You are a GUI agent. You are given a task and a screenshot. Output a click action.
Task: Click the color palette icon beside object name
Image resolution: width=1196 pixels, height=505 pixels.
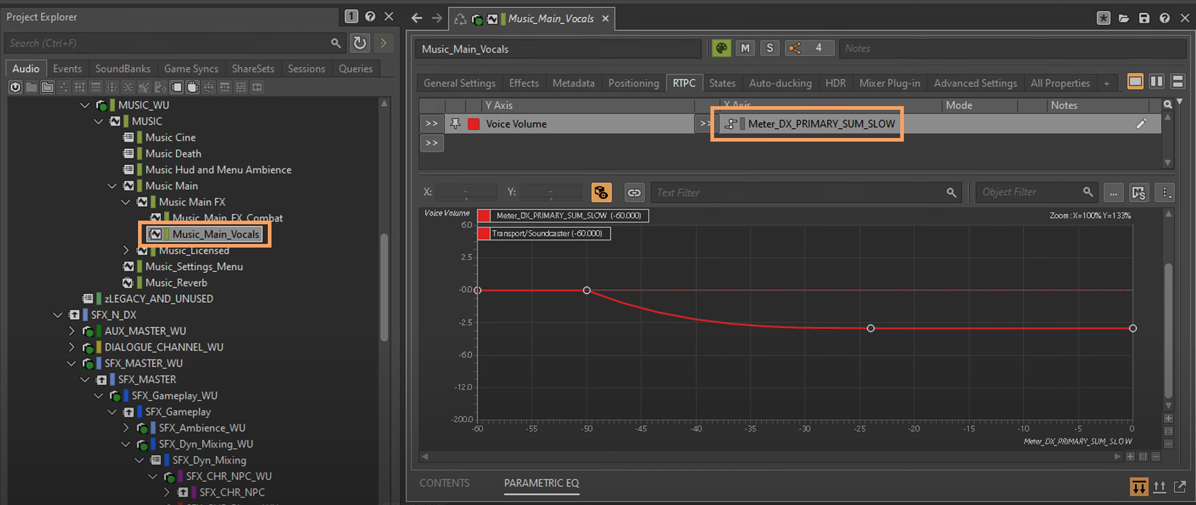pyautogui.click(x=721, y=48)
